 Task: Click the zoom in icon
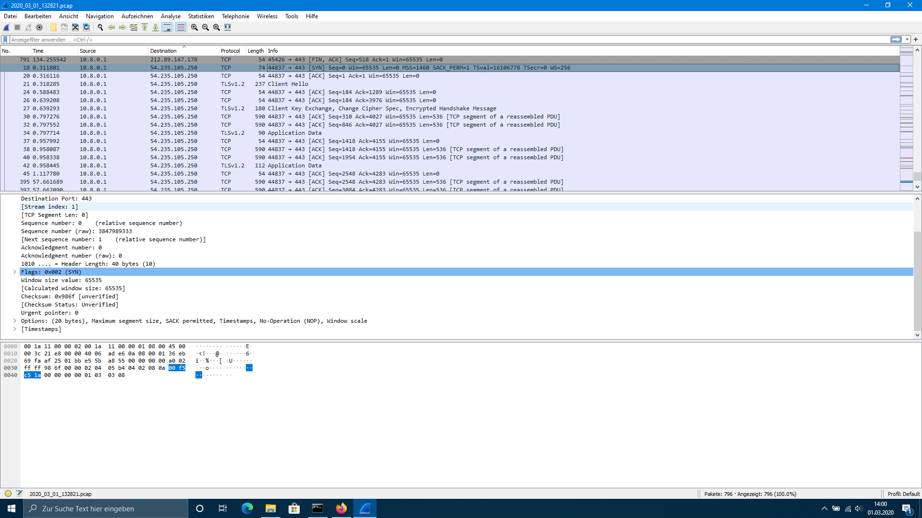[194, 27]
